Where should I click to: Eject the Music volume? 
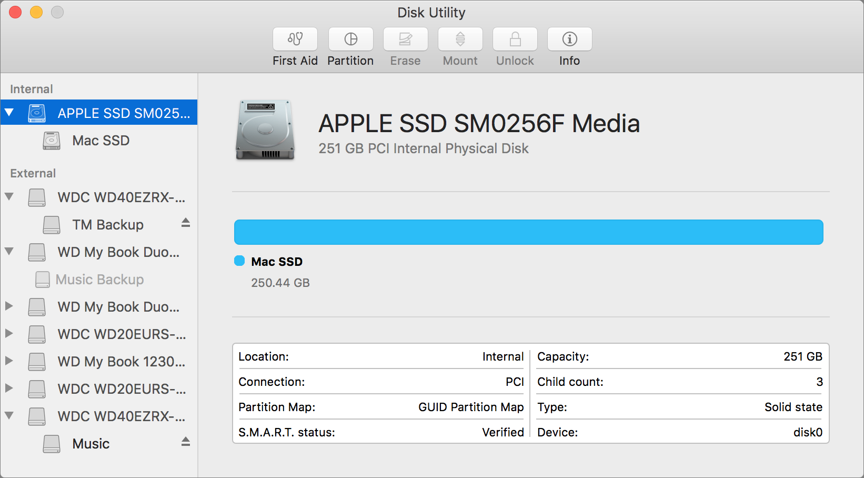pos(185,443)
